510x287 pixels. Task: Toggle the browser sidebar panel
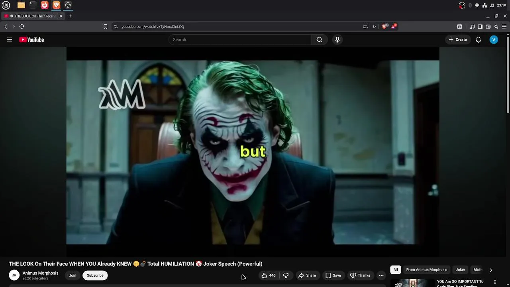pos(480,27)
